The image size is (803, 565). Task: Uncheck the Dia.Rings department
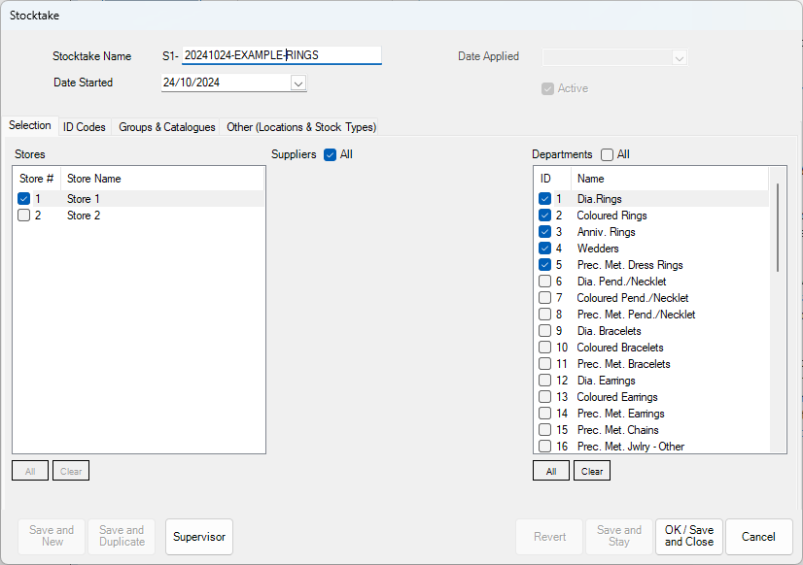(x=545, y=199)
